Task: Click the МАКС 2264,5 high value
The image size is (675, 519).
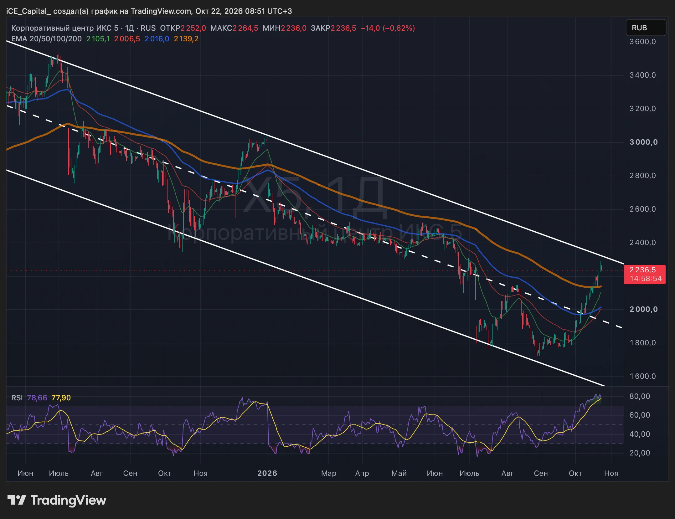Action: pyautogui.click(x=234, y=28)
